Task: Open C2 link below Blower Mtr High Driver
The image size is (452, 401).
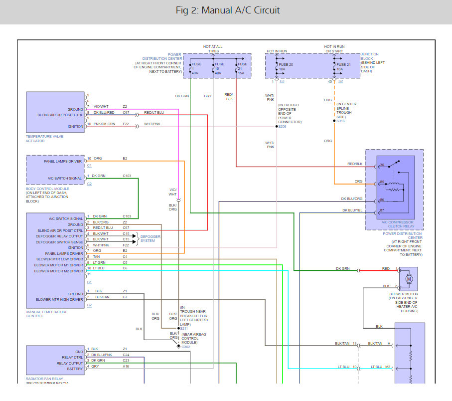Action: (x=89, y=305)
